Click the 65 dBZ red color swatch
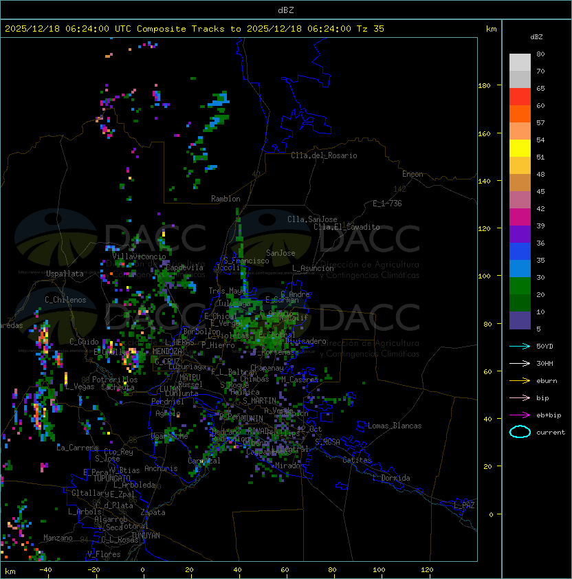 (x=520, y=96)
